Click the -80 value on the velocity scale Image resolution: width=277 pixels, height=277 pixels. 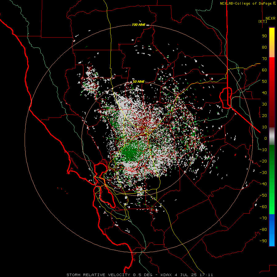tap(263, 230)
